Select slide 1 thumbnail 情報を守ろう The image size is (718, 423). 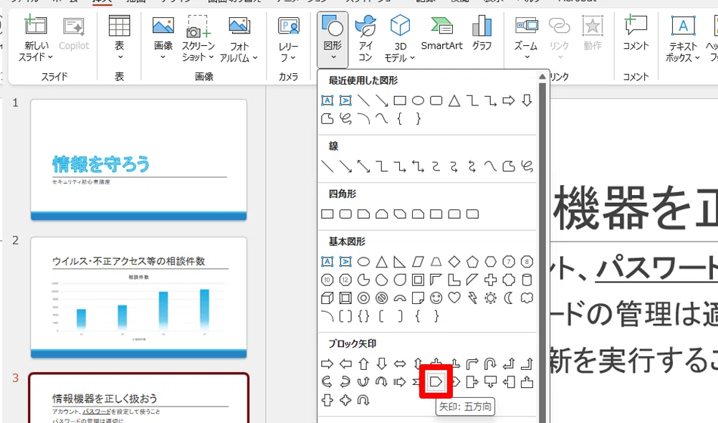tap(139, 160)
